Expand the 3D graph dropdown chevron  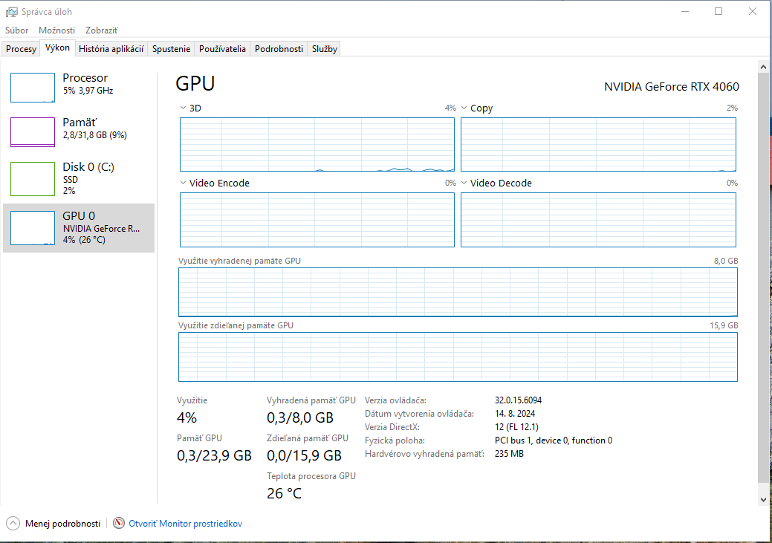tap(181, 108)
